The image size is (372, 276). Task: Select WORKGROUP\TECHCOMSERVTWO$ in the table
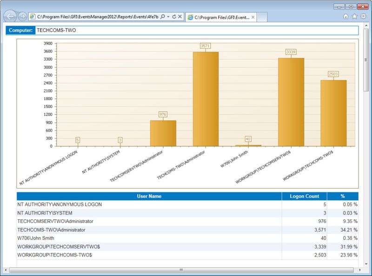click(x=59, y=247)
